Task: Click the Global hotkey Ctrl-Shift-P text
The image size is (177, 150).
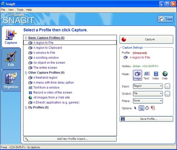Action: pos(145,66)
